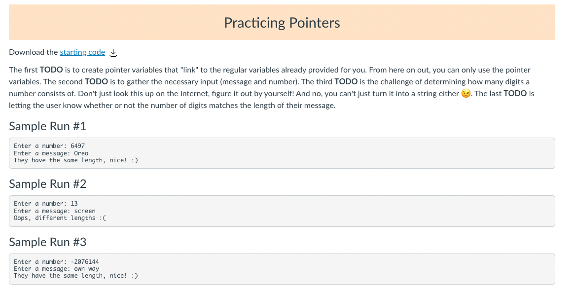Click the 'Download the' text before the link

click(x=34, y=52)
